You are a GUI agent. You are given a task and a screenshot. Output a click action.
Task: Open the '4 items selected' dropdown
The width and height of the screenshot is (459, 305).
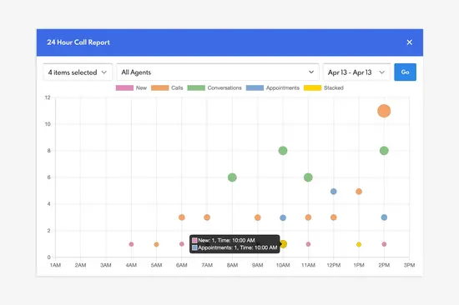tap(78, 72)
